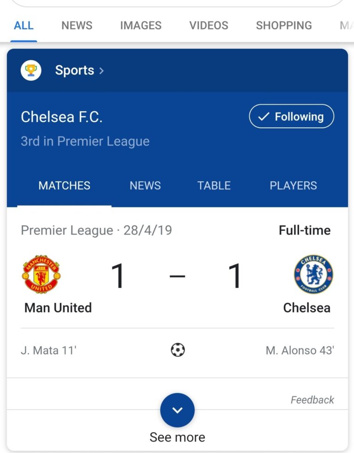
Task: Click the See more text label
Action: 177,437
